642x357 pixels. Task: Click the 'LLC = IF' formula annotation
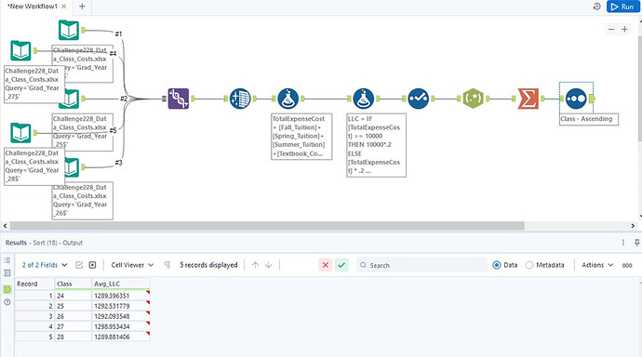point(376,145)
